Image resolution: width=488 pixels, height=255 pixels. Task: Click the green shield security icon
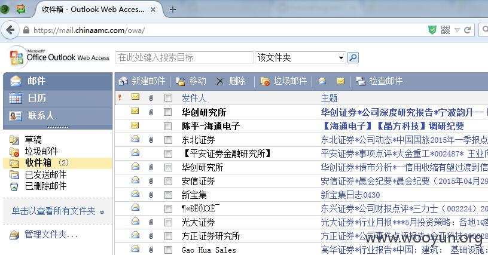click(x=432, y=30)
